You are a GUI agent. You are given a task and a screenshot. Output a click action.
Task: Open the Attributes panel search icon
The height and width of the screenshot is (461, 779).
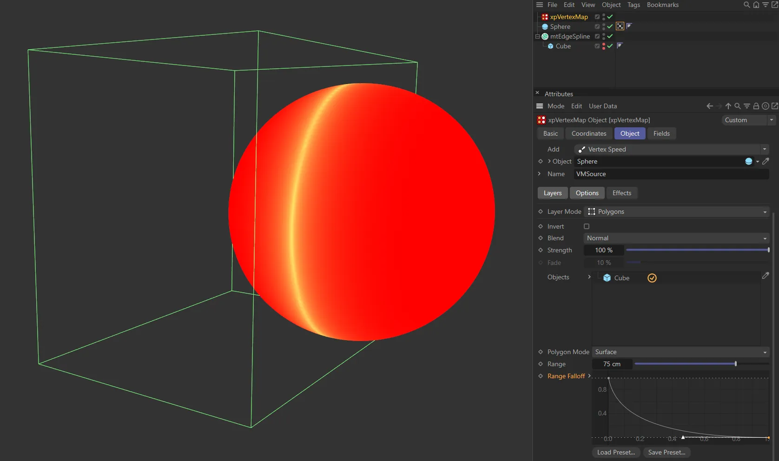tap(738, 106)
